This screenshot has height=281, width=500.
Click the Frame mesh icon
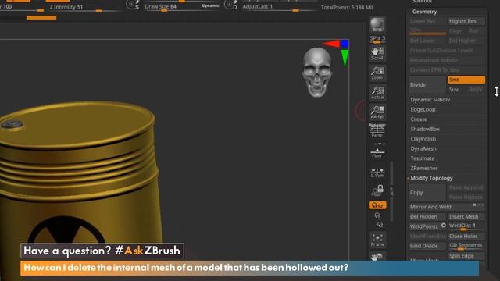click(377, 240)
